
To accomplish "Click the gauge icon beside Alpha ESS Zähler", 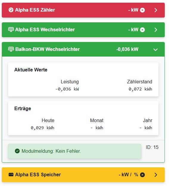I will click(x=11, y=10).
